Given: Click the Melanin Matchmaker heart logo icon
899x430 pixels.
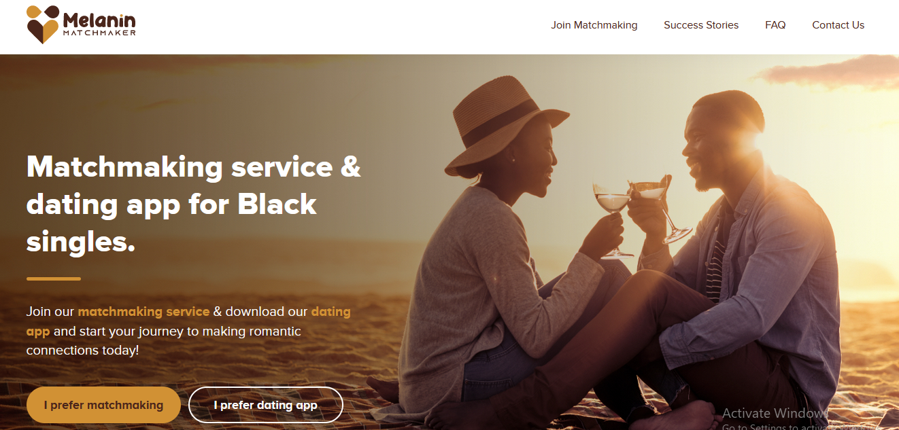Looking at the screenshot, I should point(43,25).
